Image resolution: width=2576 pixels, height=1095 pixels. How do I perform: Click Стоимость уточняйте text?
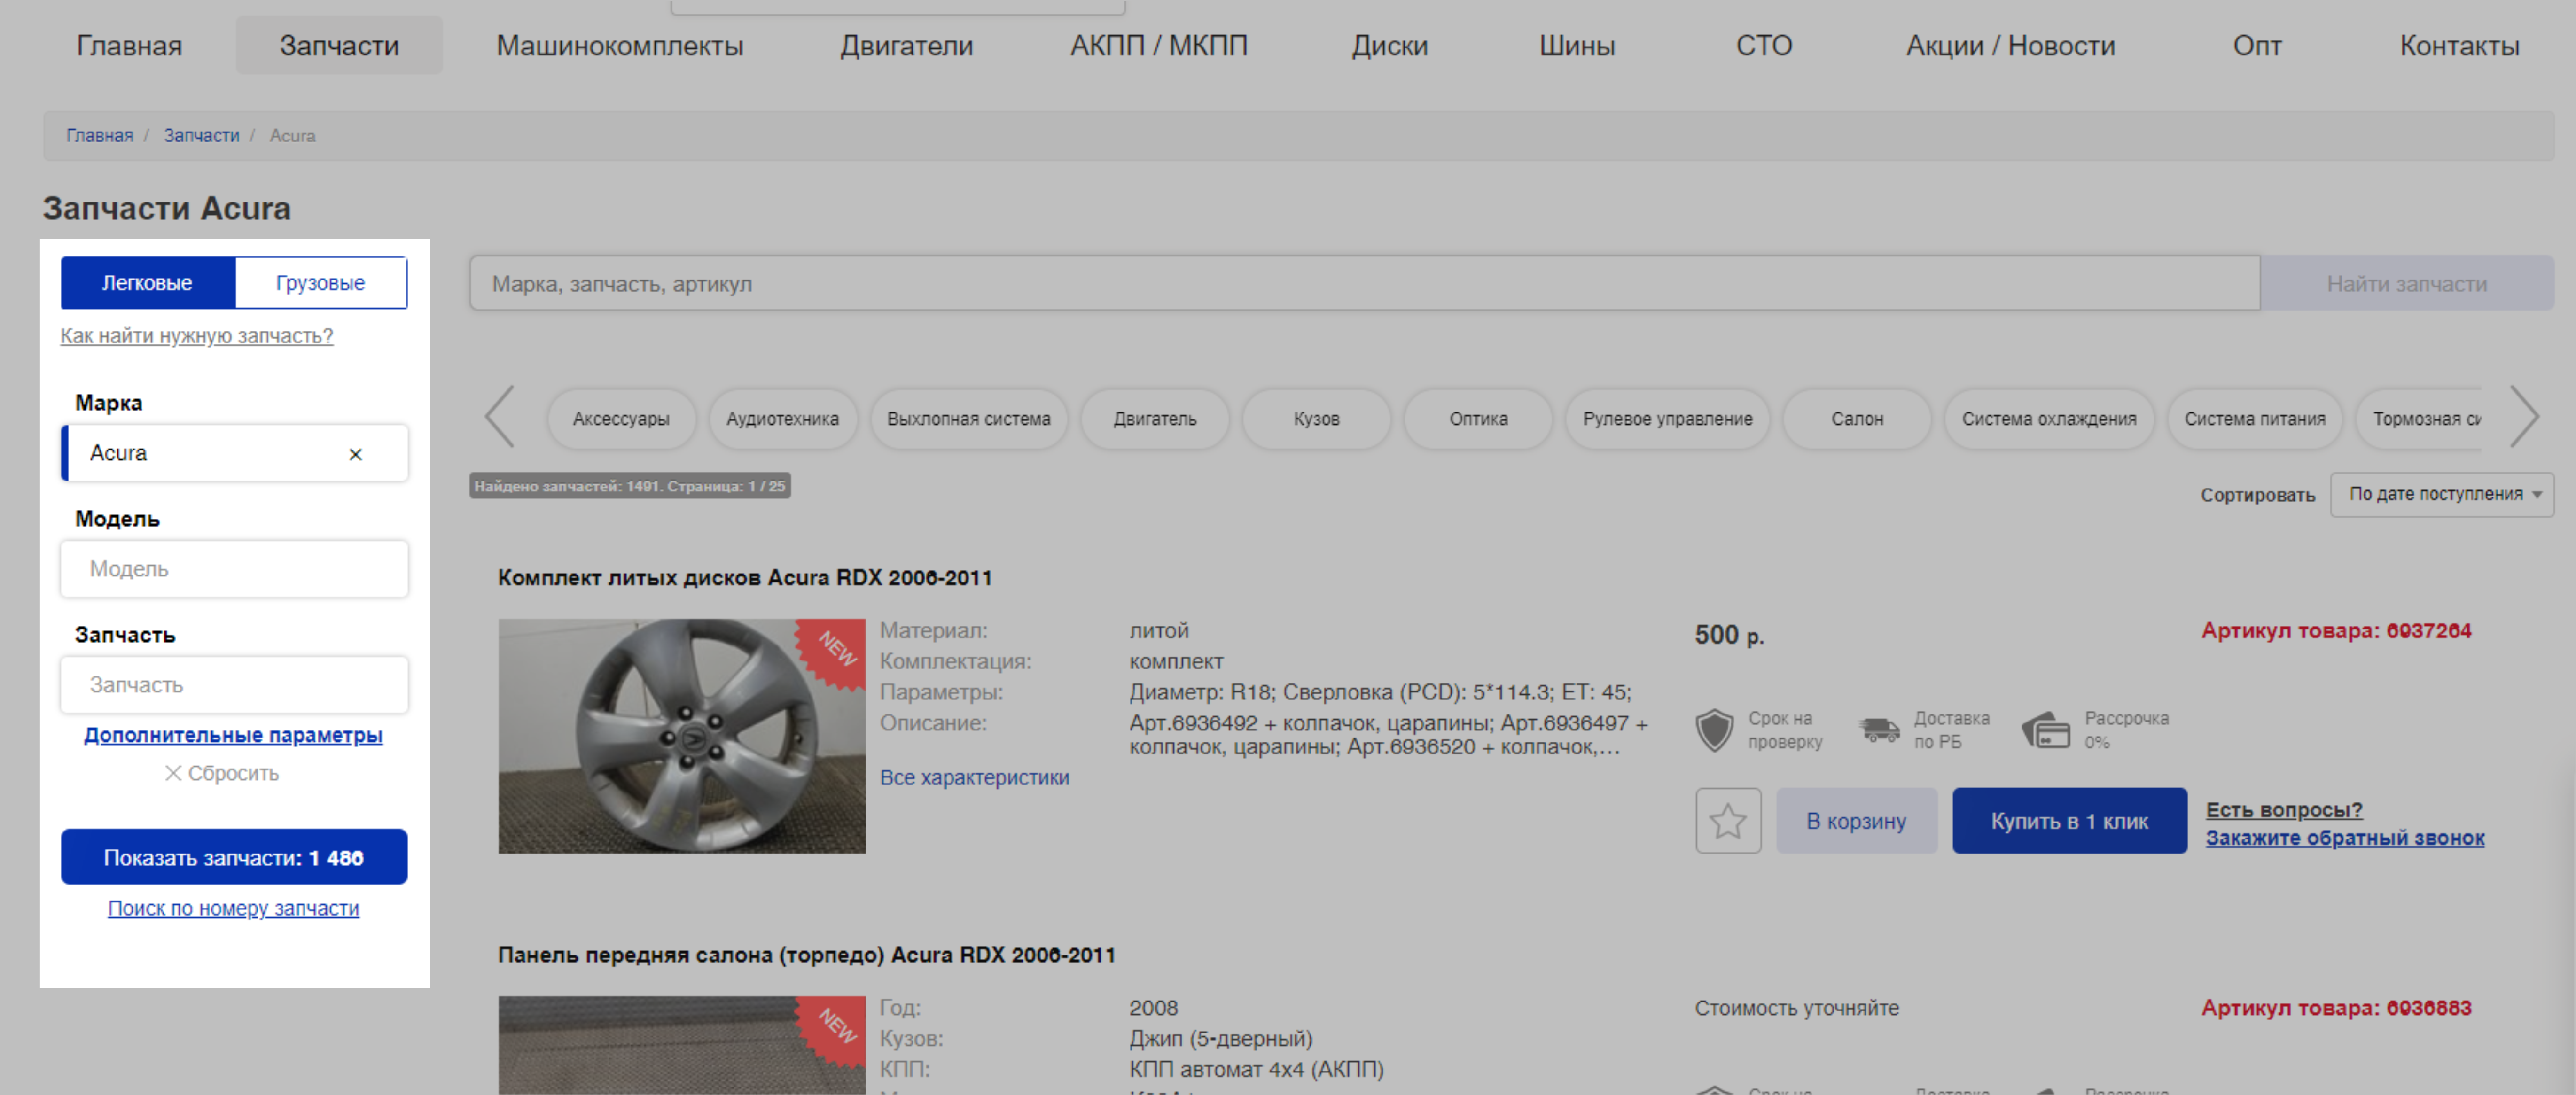pyautogui.click(x=1796, y=1008)
